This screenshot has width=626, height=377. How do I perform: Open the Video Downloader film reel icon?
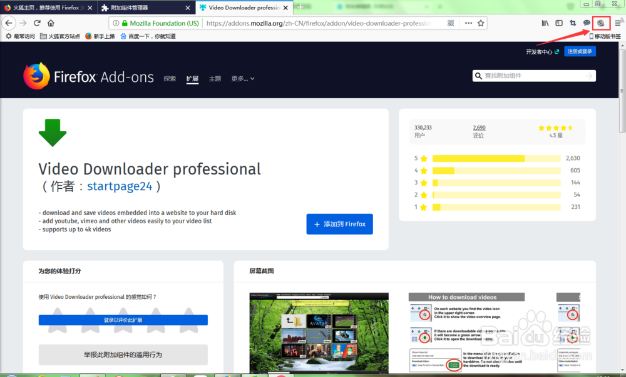coord(601,23)
